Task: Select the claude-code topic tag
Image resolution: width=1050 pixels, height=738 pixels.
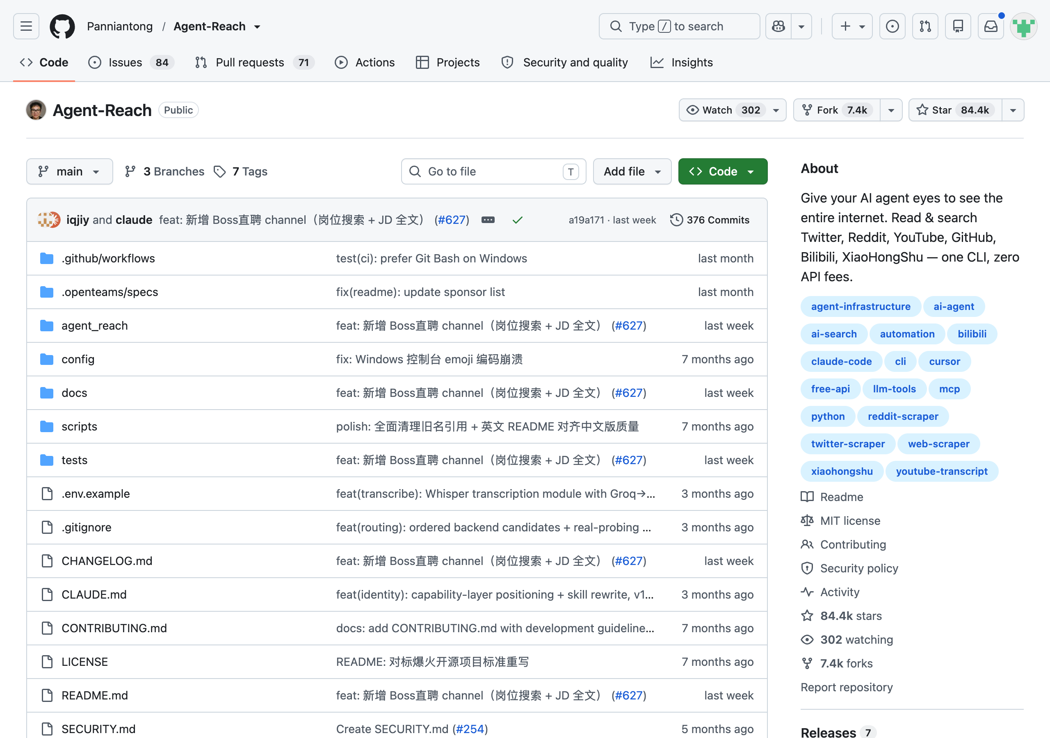Action: click(841, 361)
